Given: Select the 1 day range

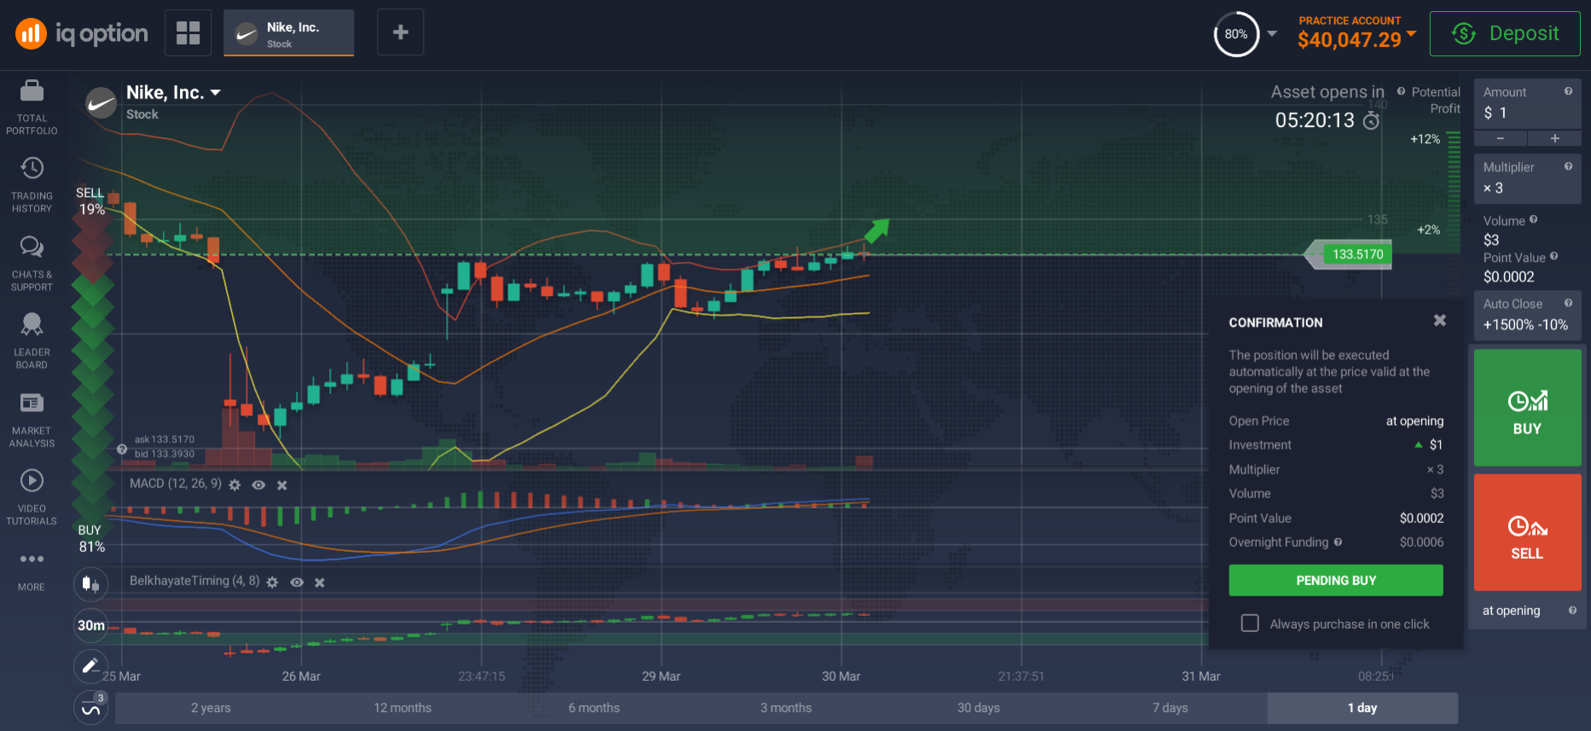Looking at the screenshot, I should coord(1362,708).
